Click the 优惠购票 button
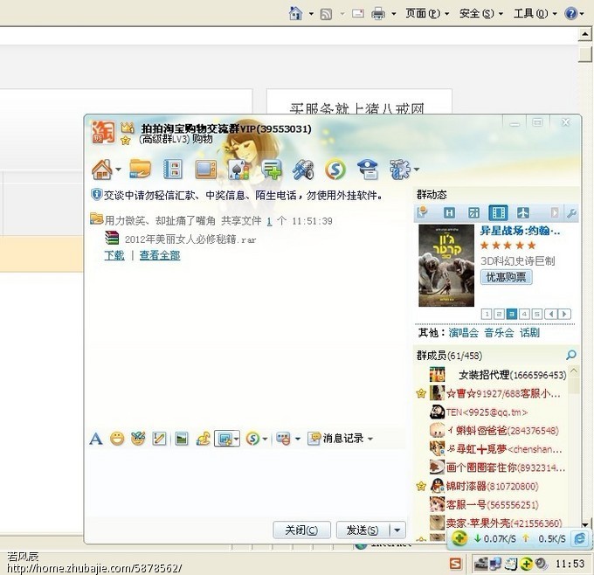This screenshot has width=594, height=575. point(506,277)
